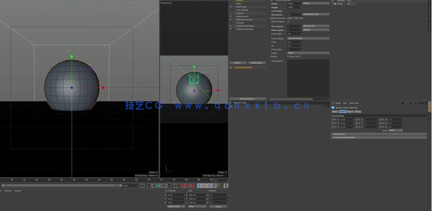Click the go-to-first-frame button
The image size is (433, 211).
click(x=142, y=185)
